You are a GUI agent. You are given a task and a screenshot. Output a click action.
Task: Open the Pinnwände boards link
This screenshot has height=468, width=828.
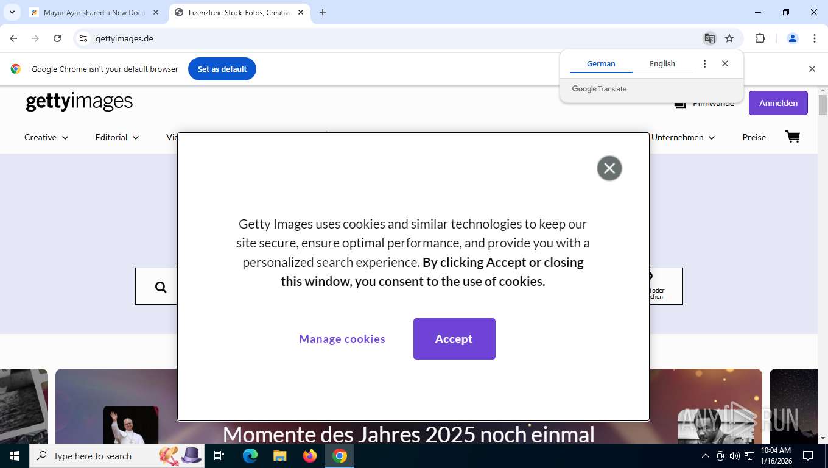click(x=704, y=104)
